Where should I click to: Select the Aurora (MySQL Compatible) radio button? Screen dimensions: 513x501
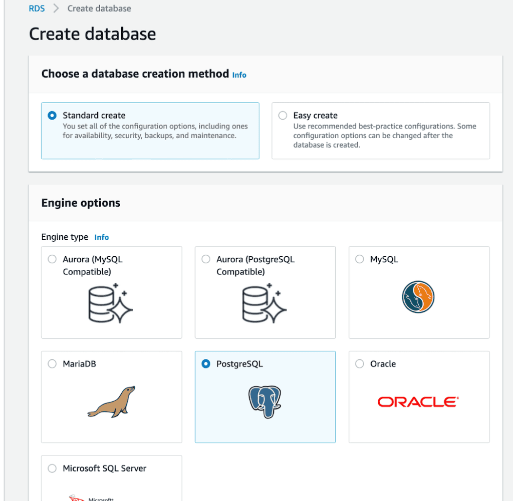(52, 259)
